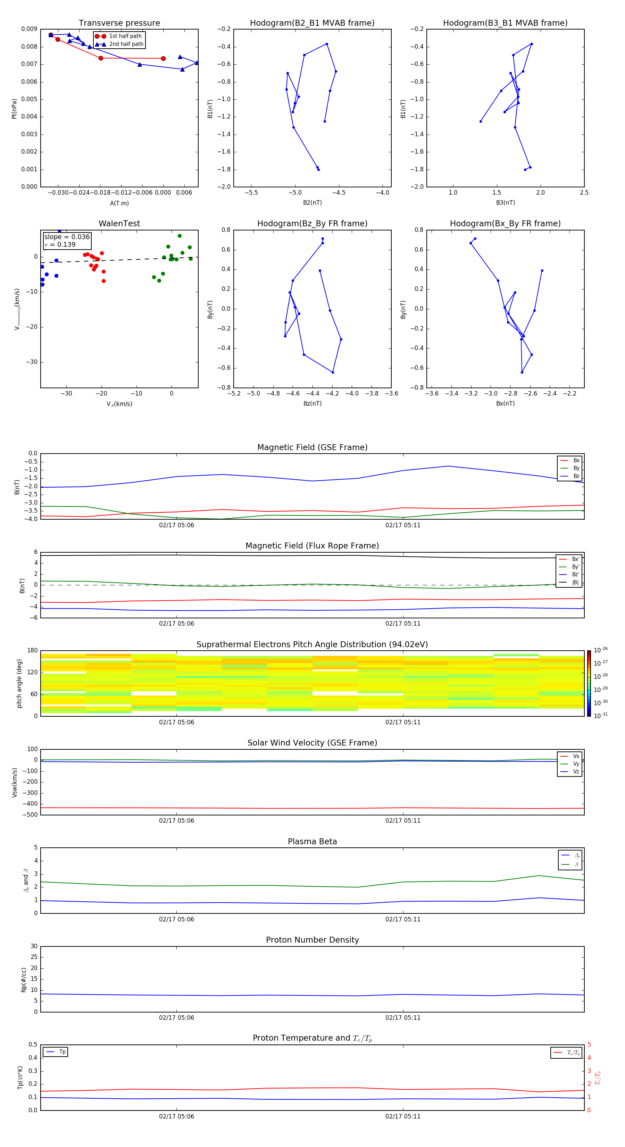Click the "Bz'" legend entry in Flux Rope panel
The image size is (625, 1147).
click(x=569, y=575)
